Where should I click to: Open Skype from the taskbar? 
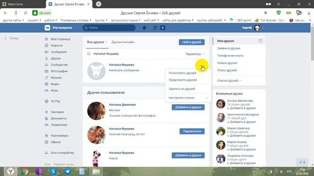pos(53,172)
